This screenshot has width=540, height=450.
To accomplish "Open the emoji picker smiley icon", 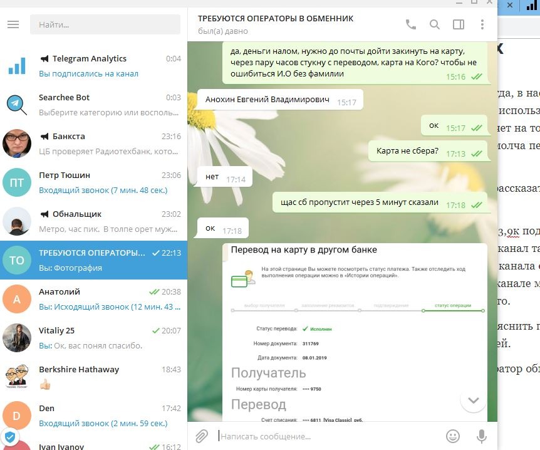I will 452,436.
